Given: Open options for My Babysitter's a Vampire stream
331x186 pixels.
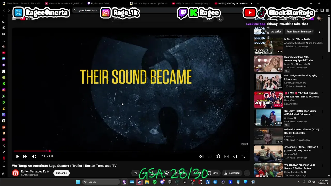Looking at the screenshot, I should coord(322,94).
